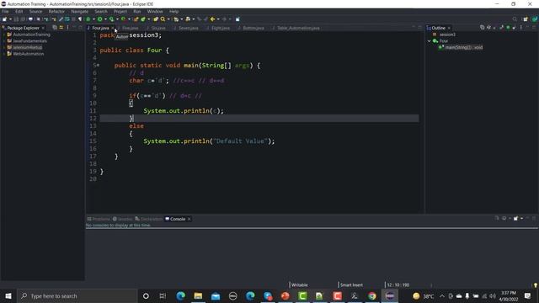Viewport: 539px width, 303px height.
Task: Open the Project menu
Action: [x=120, y=11]
